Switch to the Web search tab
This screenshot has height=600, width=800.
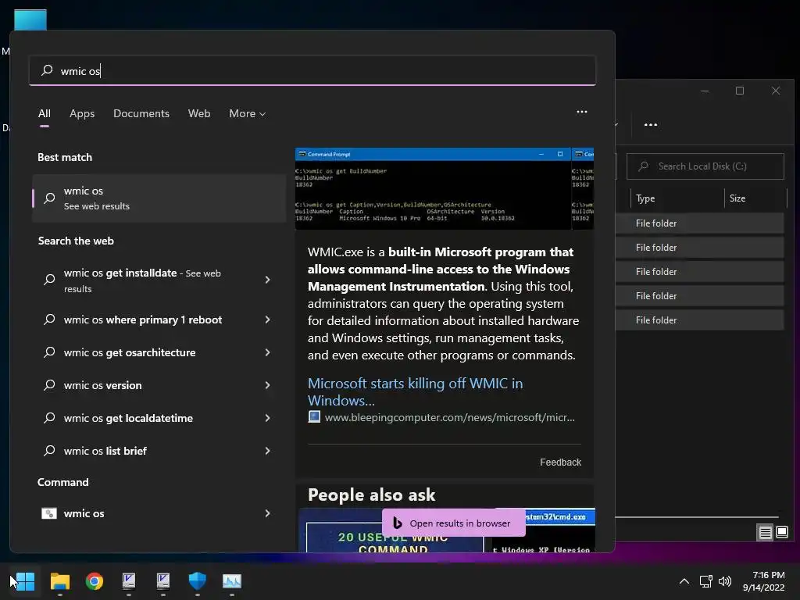click(199, 113)
